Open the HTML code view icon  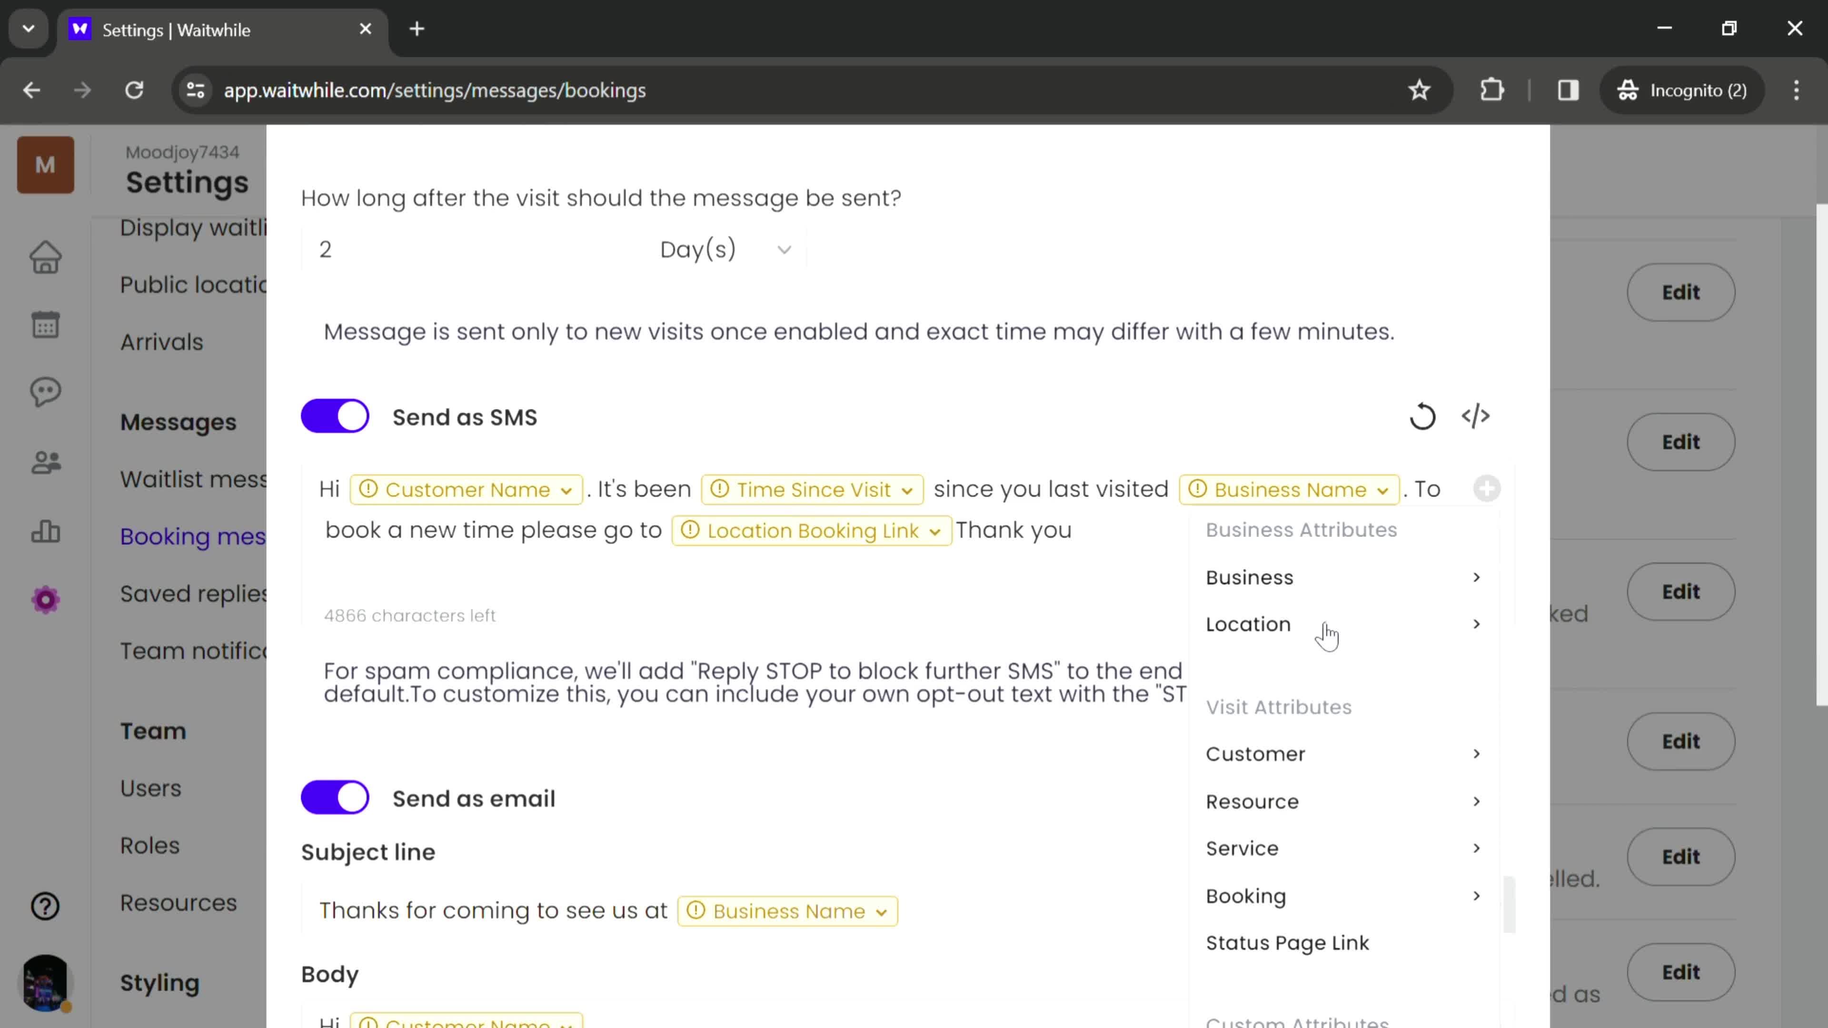1475,416
